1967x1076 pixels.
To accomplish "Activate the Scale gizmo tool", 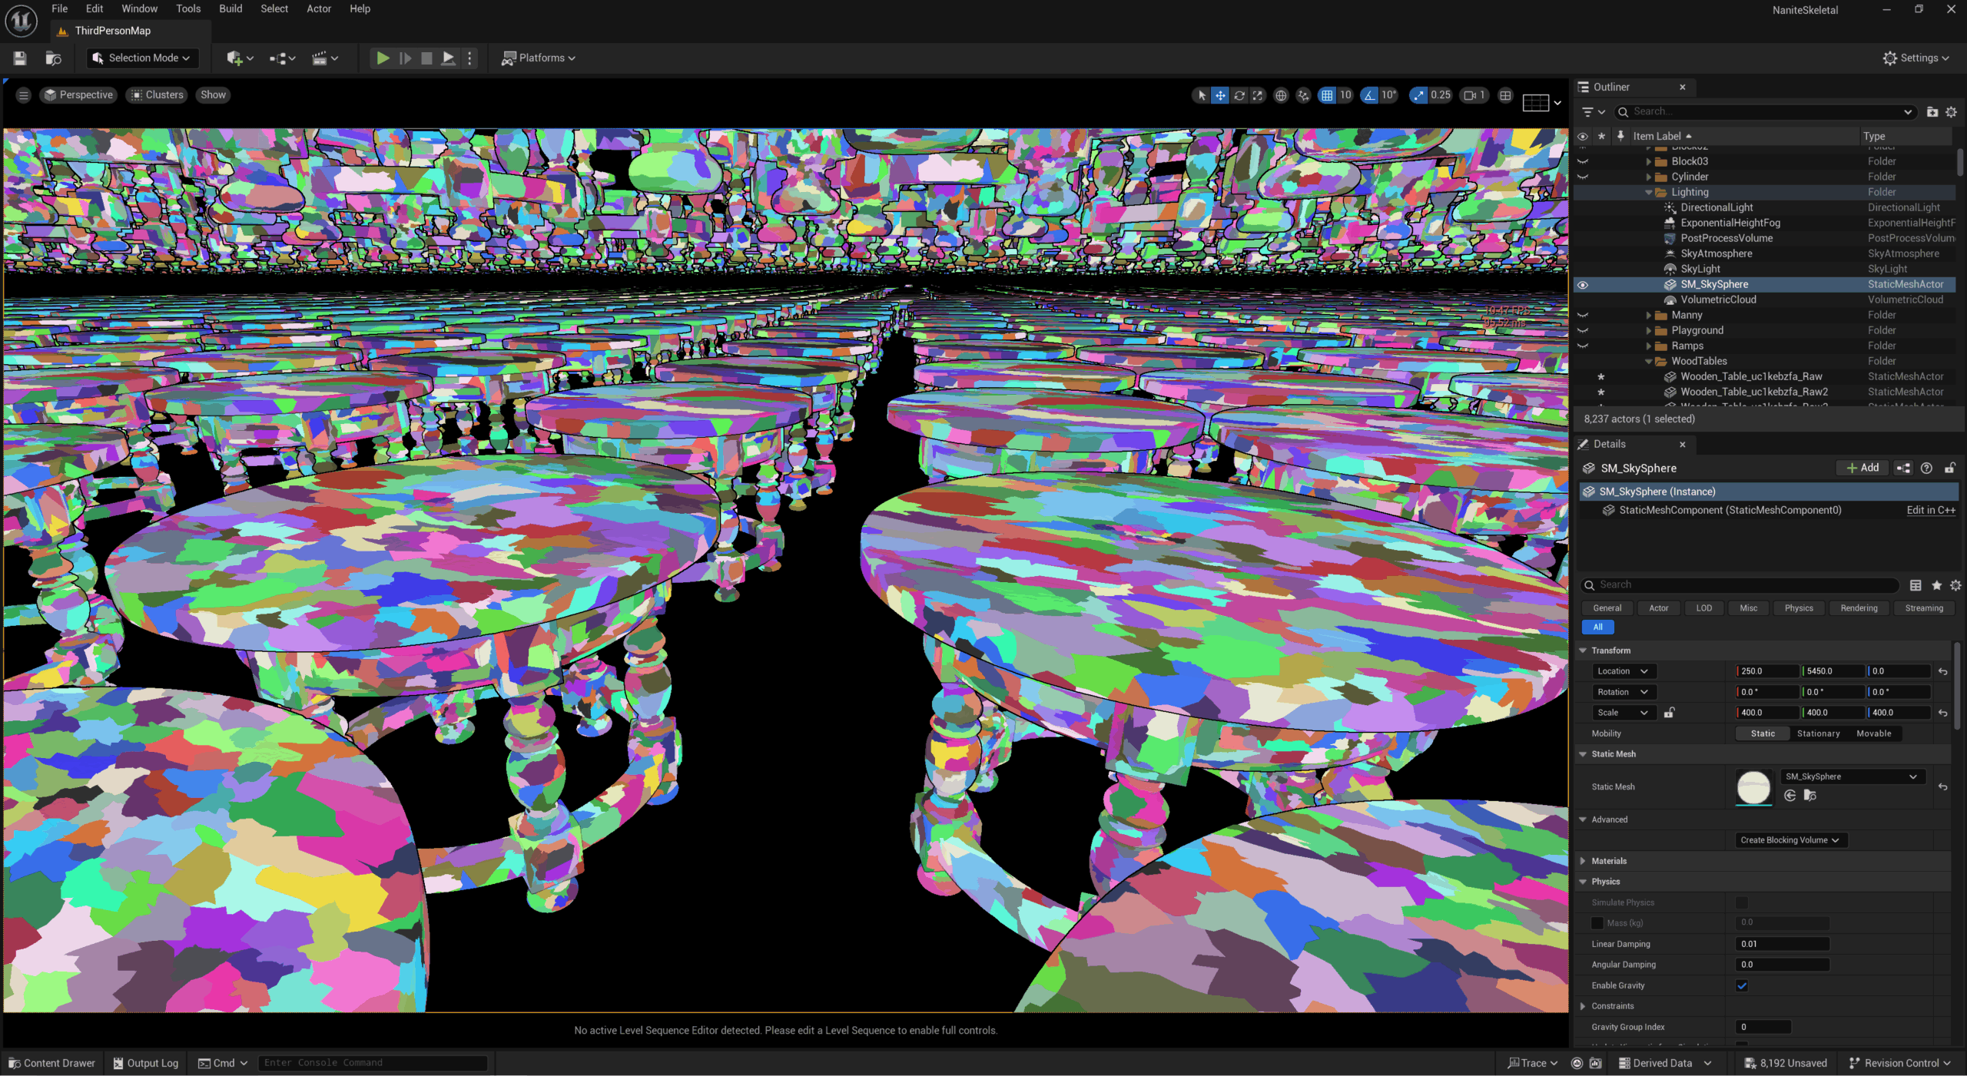I will coord(1258,95).
